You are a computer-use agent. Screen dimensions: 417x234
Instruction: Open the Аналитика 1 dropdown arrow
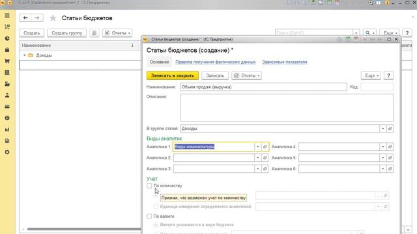click(258, 147)
